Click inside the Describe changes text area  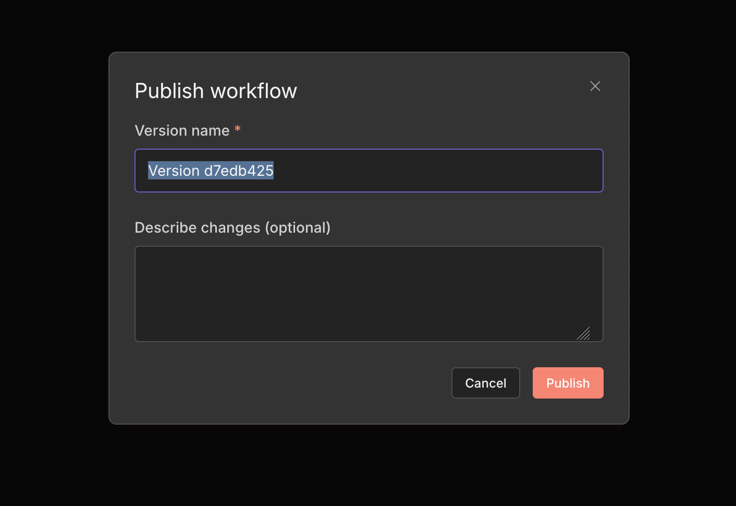click(365, 292)
